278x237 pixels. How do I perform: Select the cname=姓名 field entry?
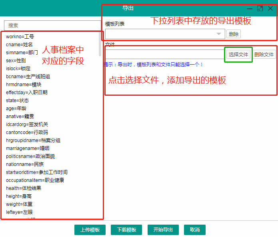(x=19, y=45)
